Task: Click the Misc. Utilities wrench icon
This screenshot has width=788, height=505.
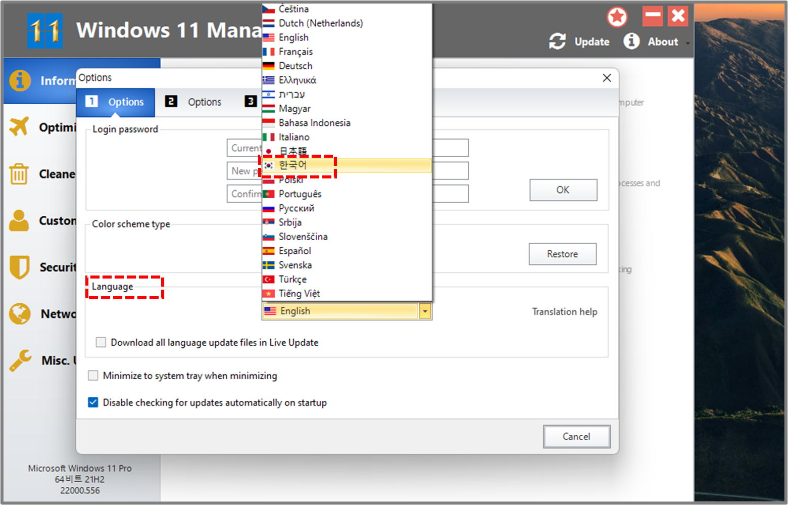Action: tap(20, 360)
